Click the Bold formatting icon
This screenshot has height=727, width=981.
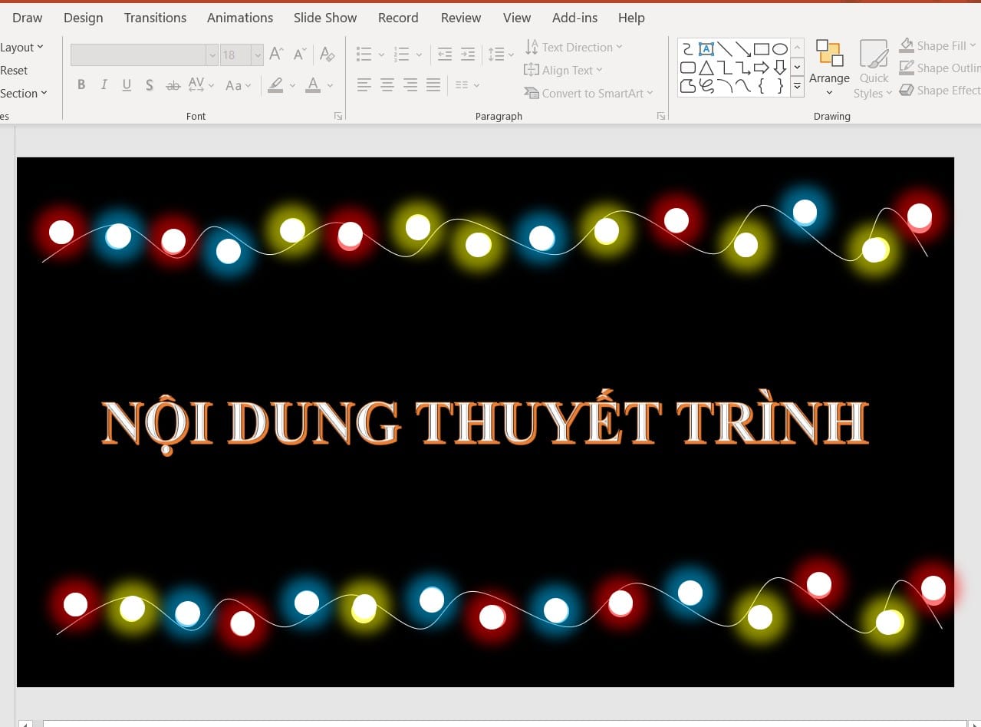81,85
